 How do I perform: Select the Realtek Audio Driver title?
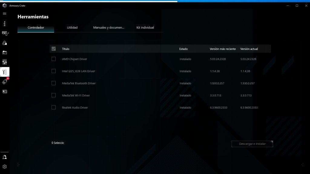[x=75, y=108]
